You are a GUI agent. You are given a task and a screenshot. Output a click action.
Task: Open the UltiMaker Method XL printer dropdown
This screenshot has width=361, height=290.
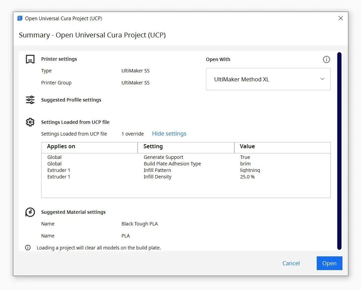[268, 79]
